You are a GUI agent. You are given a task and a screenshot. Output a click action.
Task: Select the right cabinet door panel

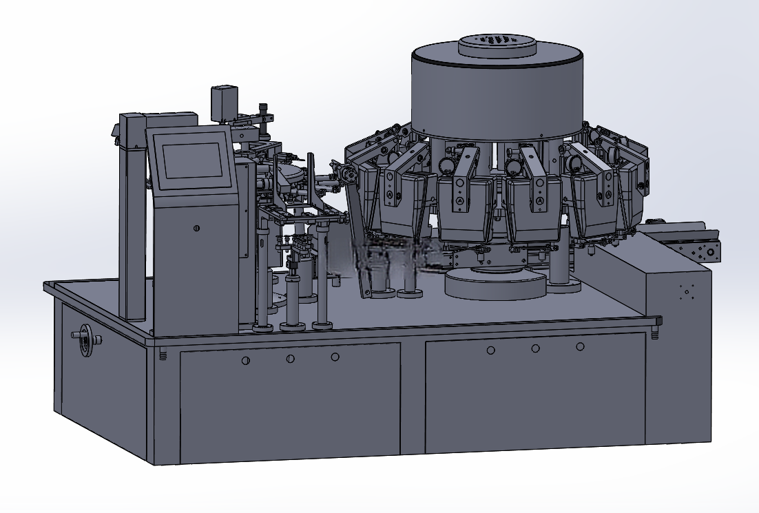coord(535,392)
